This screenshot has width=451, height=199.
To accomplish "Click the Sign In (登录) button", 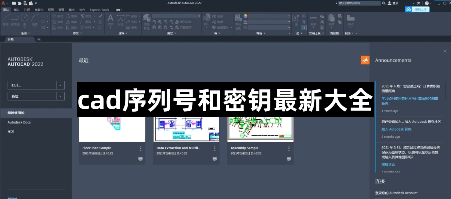I will [x=393, y=3].
